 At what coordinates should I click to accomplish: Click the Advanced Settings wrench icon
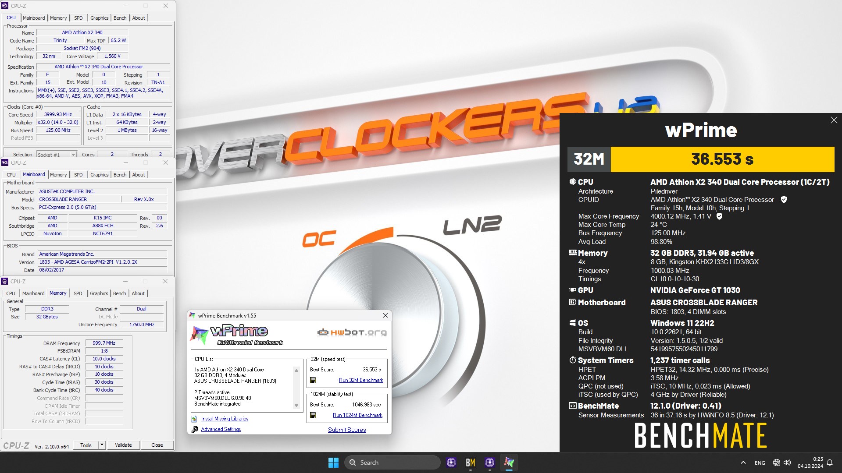[194, 429]
